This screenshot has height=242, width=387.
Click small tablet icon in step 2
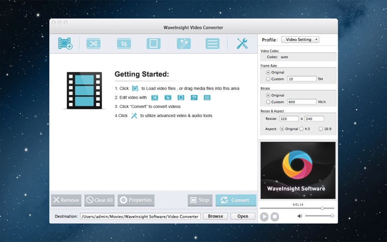pos(181,98)
